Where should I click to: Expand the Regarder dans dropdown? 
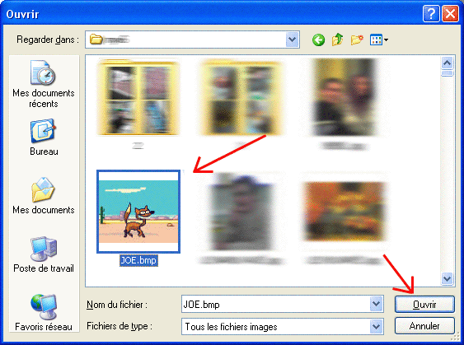tap(292, 40)
